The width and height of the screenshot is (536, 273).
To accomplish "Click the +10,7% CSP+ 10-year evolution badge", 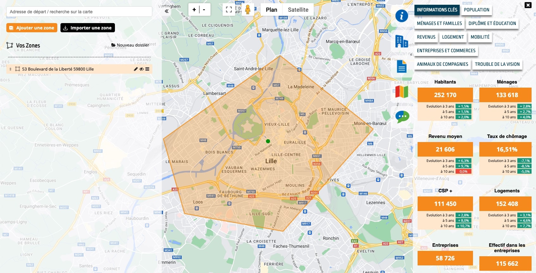I will [x=463, y=226].
